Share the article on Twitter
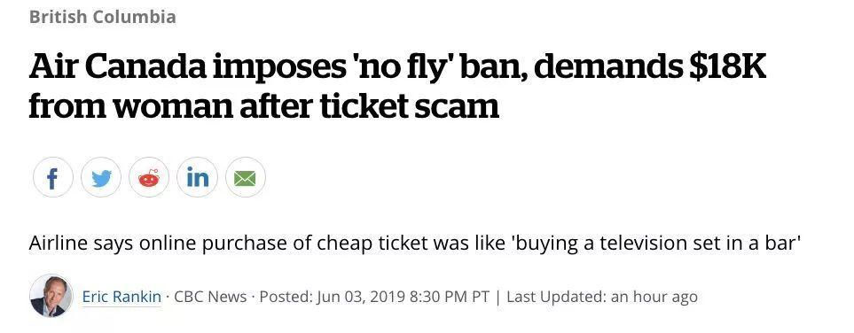This screenshot has width=854, height=333. [101, 177]
